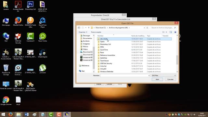This screenshot has height=117, width=208.
Task: Select Disco local (C:) in the address breadcrumb
Action: [x=101, y=28]
